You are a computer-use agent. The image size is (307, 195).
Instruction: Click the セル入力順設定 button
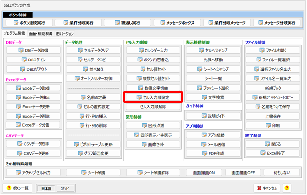[x=153, y=97]
